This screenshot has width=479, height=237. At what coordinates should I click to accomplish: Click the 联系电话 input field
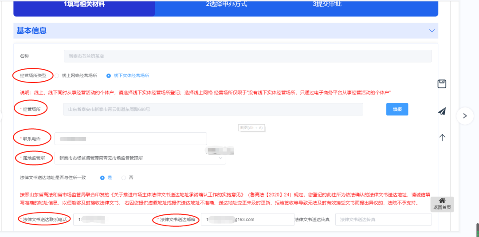point(131,138)
